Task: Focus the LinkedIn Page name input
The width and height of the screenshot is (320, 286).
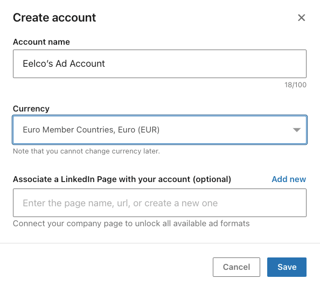Action: (159, 203)
